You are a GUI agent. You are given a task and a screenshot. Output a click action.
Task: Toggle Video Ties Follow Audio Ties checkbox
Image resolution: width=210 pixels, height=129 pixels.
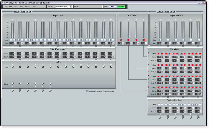point(87,91)
